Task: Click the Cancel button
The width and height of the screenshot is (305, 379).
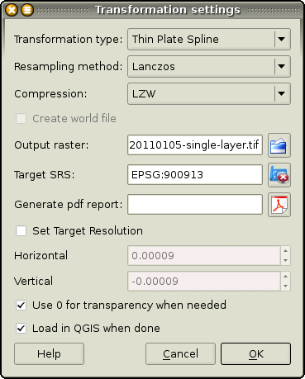Action: tap(180, 354)
